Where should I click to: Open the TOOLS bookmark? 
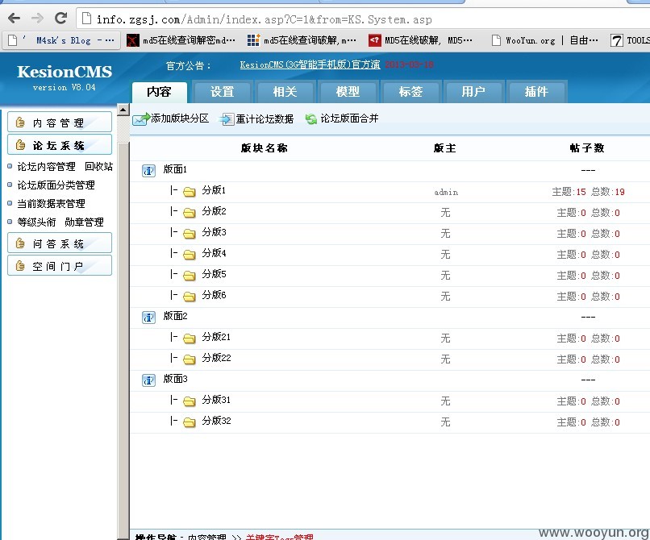click(630, 40)
